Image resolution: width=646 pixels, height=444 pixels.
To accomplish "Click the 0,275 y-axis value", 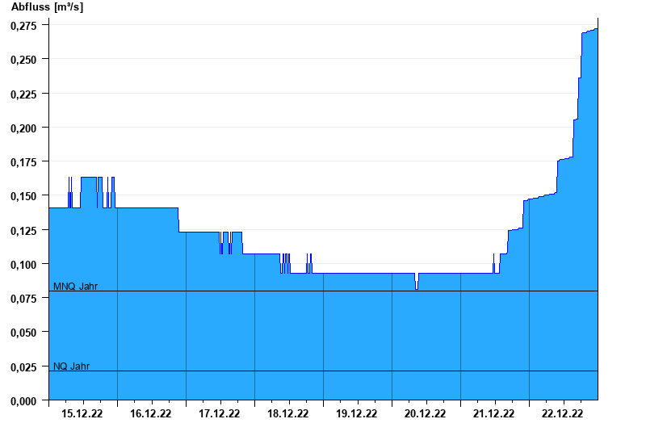I will (24, 26).
